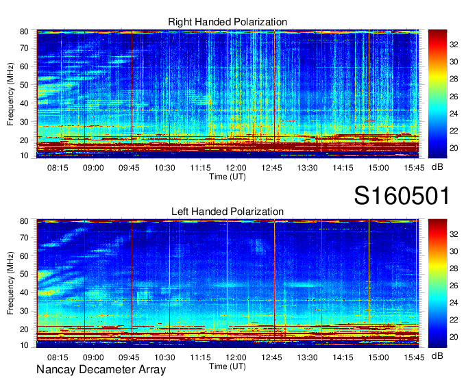Click dB unit label beside Left Handed colorbar
The width and height of the screenshot is (466, 378).
pos(437,355)
